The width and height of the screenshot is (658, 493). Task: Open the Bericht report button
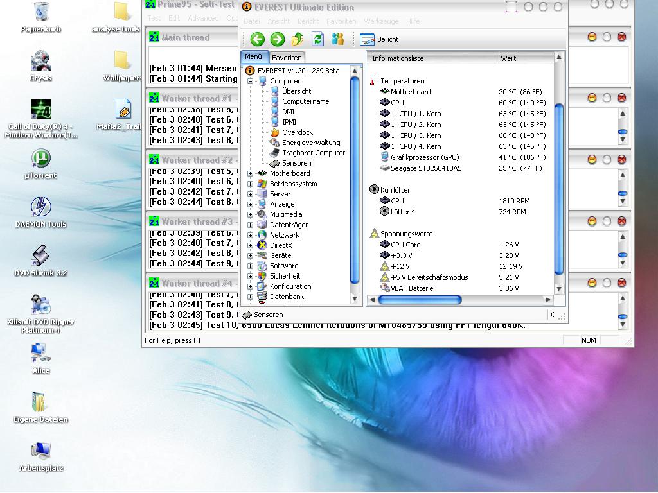[x=379, y=39]
